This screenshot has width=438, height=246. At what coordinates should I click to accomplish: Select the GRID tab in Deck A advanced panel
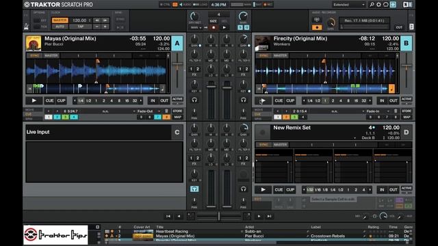[33, 119]
